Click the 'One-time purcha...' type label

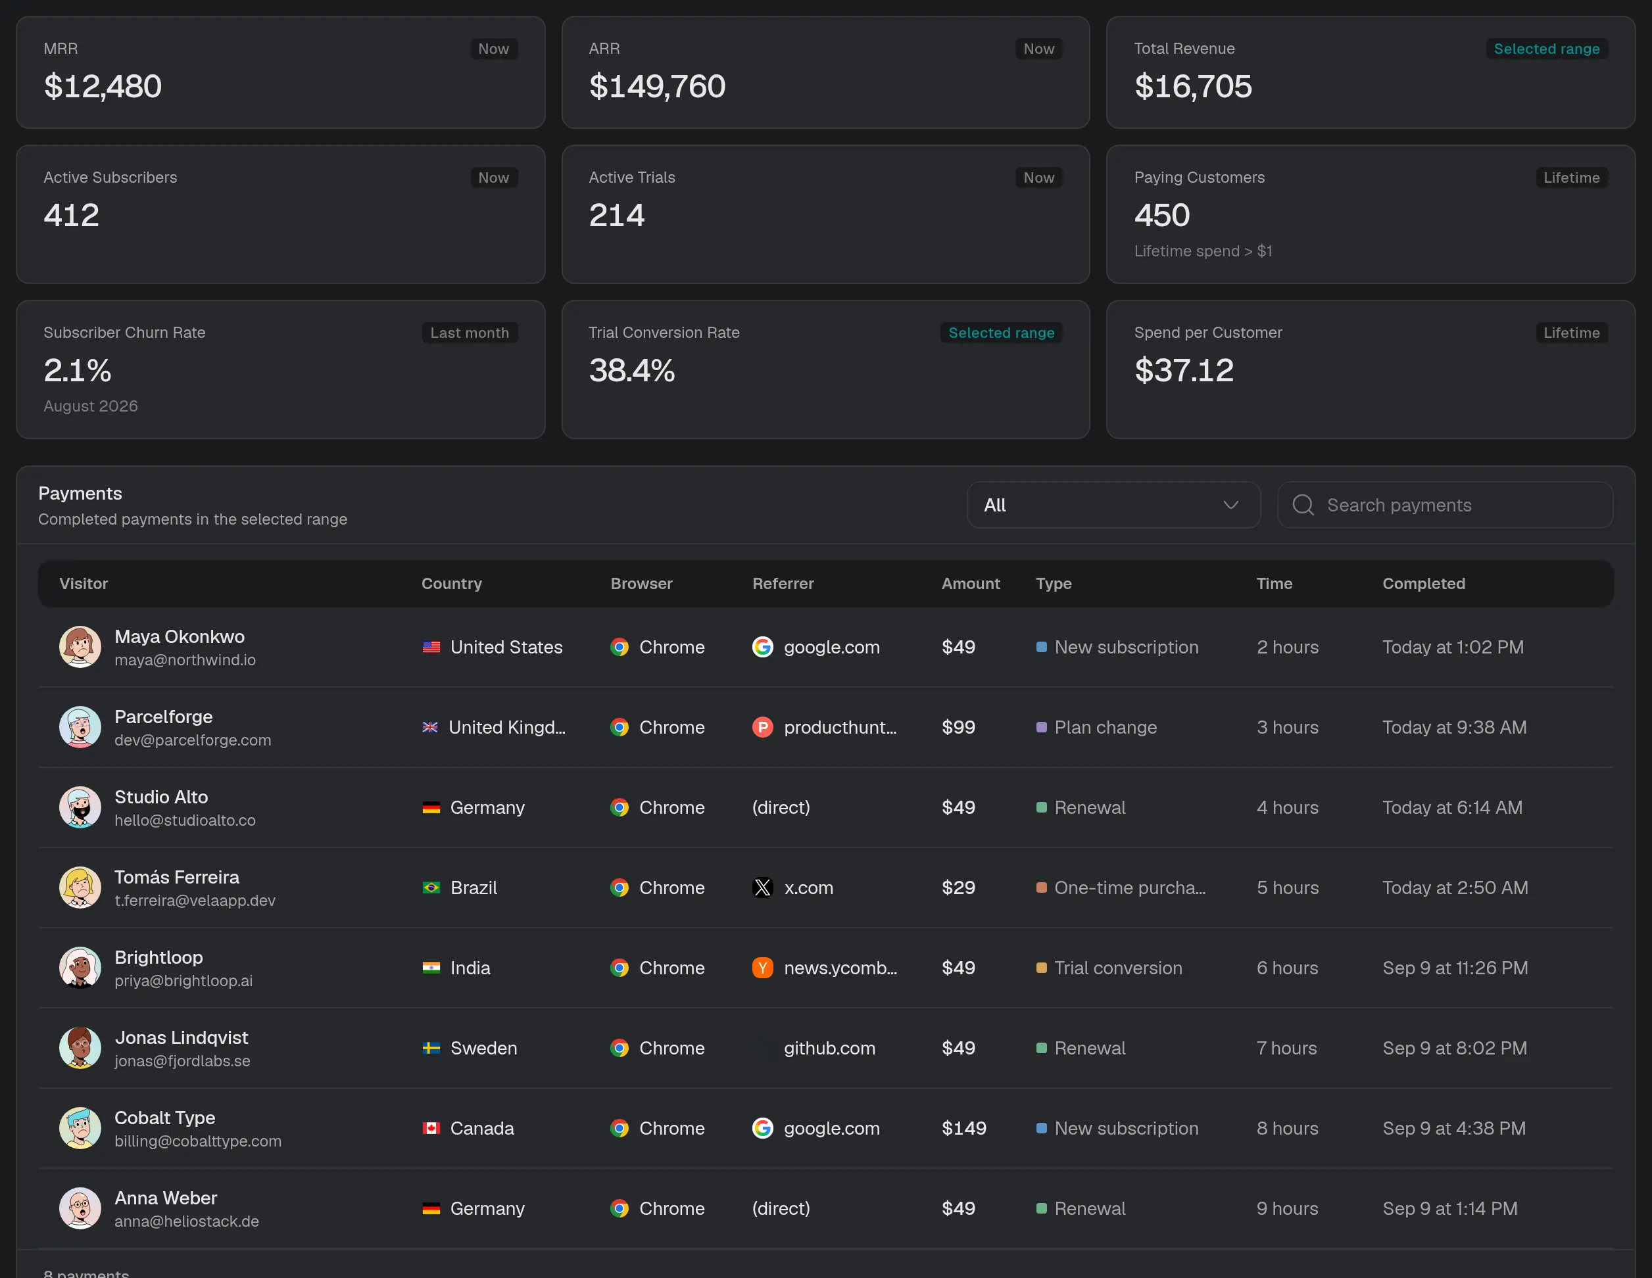coord(1130,887)
